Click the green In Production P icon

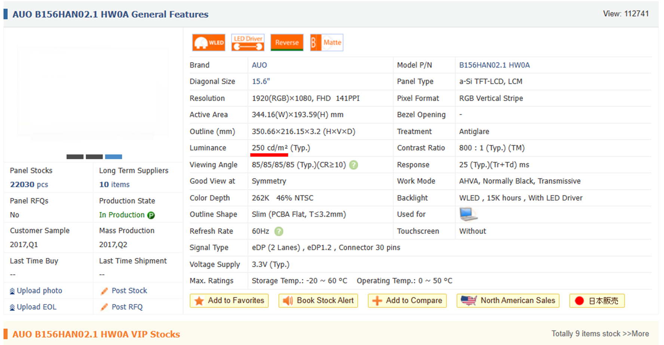[151, 215]
